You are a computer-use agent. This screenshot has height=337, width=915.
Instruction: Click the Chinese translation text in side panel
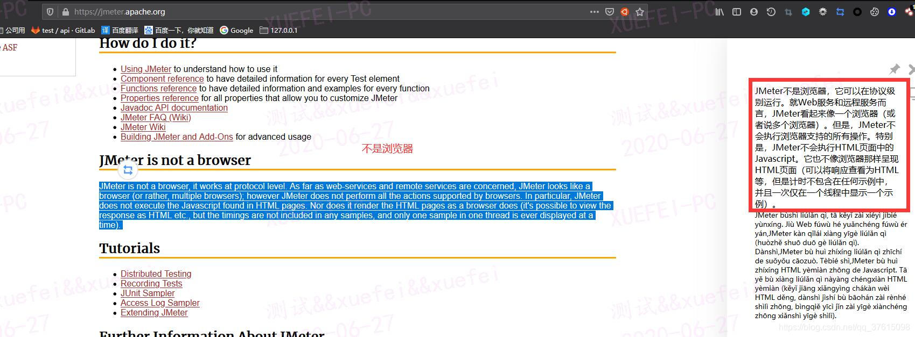coord(827,147)
